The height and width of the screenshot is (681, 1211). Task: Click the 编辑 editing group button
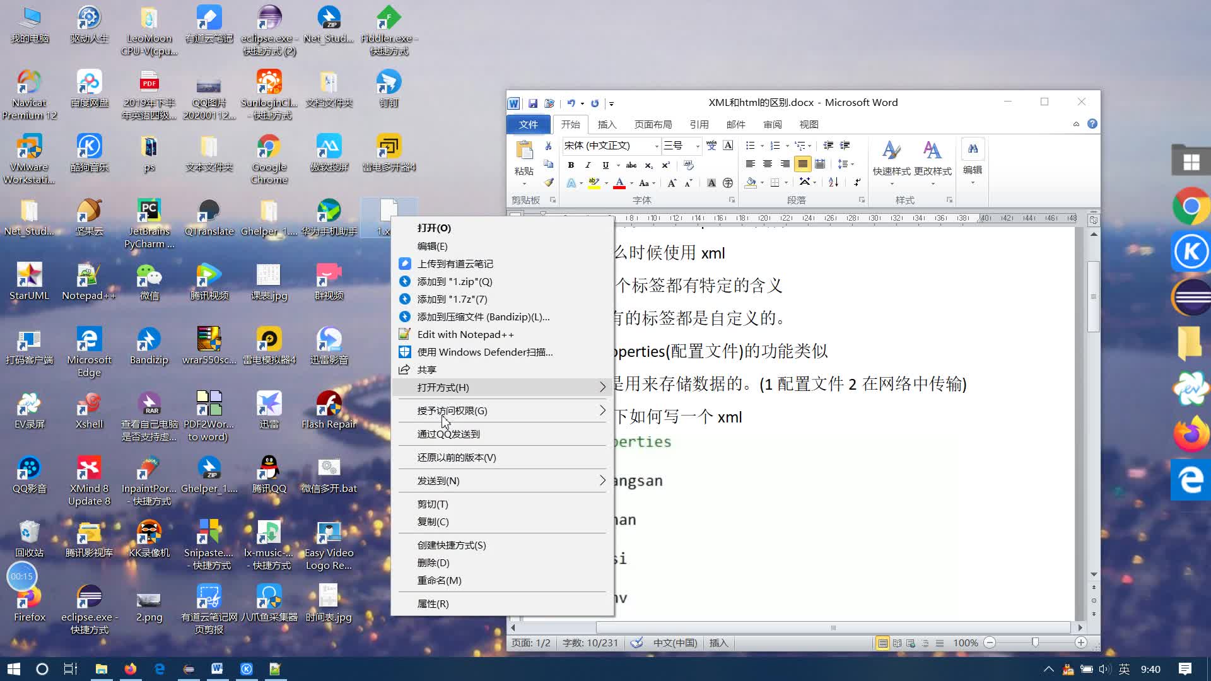click(x=973, y=163)
